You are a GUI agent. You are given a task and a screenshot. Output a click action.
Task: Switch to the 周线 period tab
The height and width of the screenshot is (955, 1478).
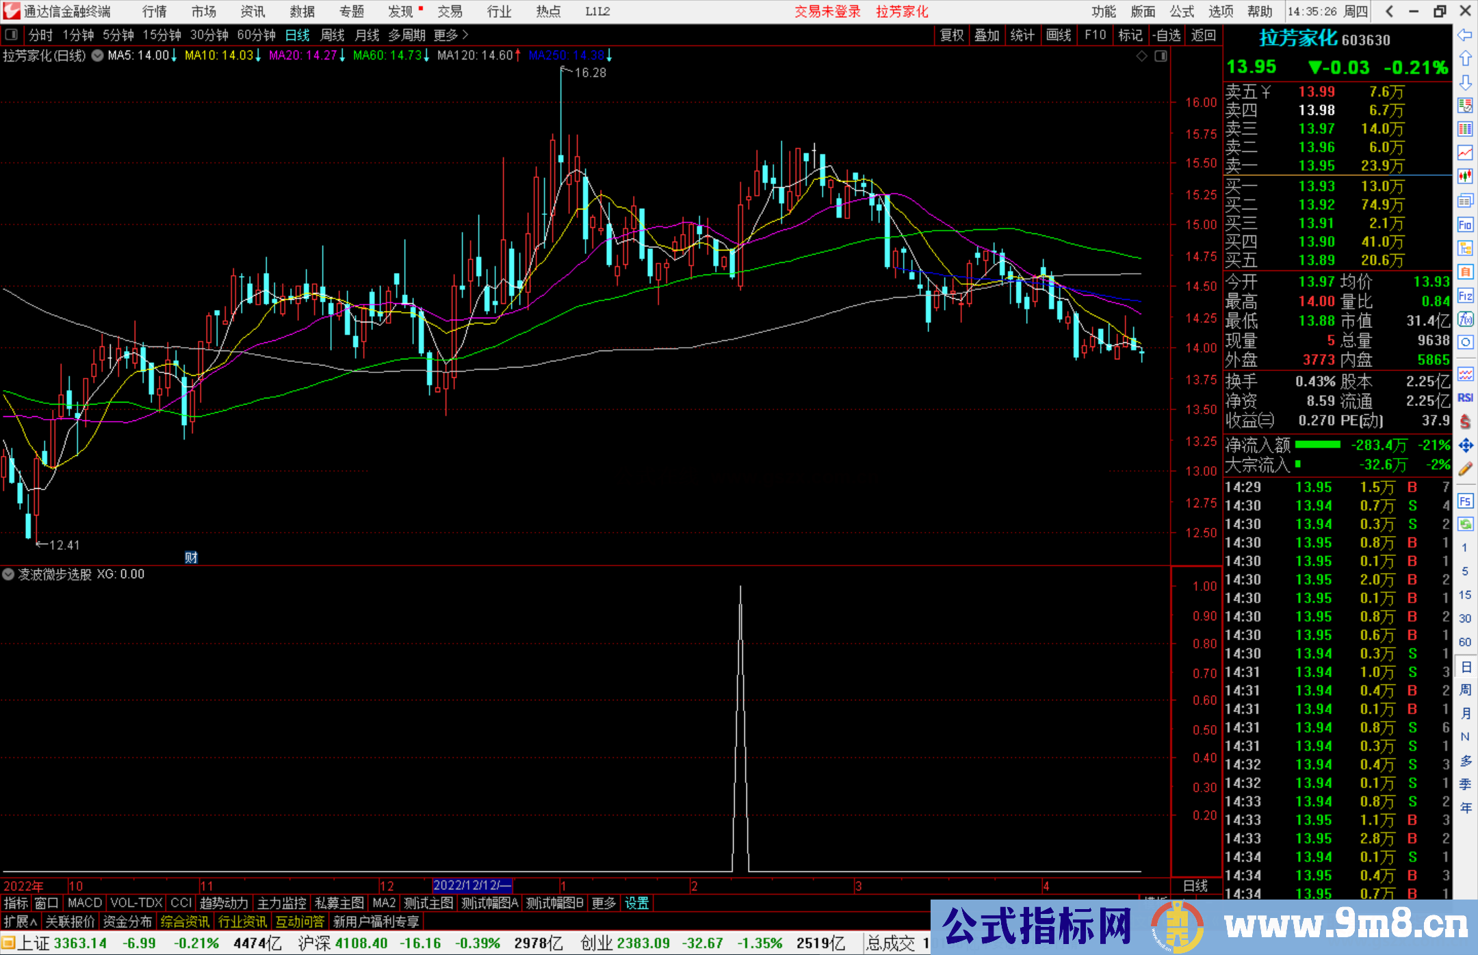point(333,35)
